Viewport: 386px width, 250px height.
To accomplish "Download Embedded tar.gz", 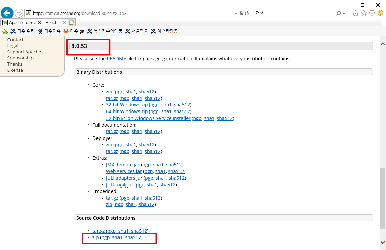I will coord(112,198).
